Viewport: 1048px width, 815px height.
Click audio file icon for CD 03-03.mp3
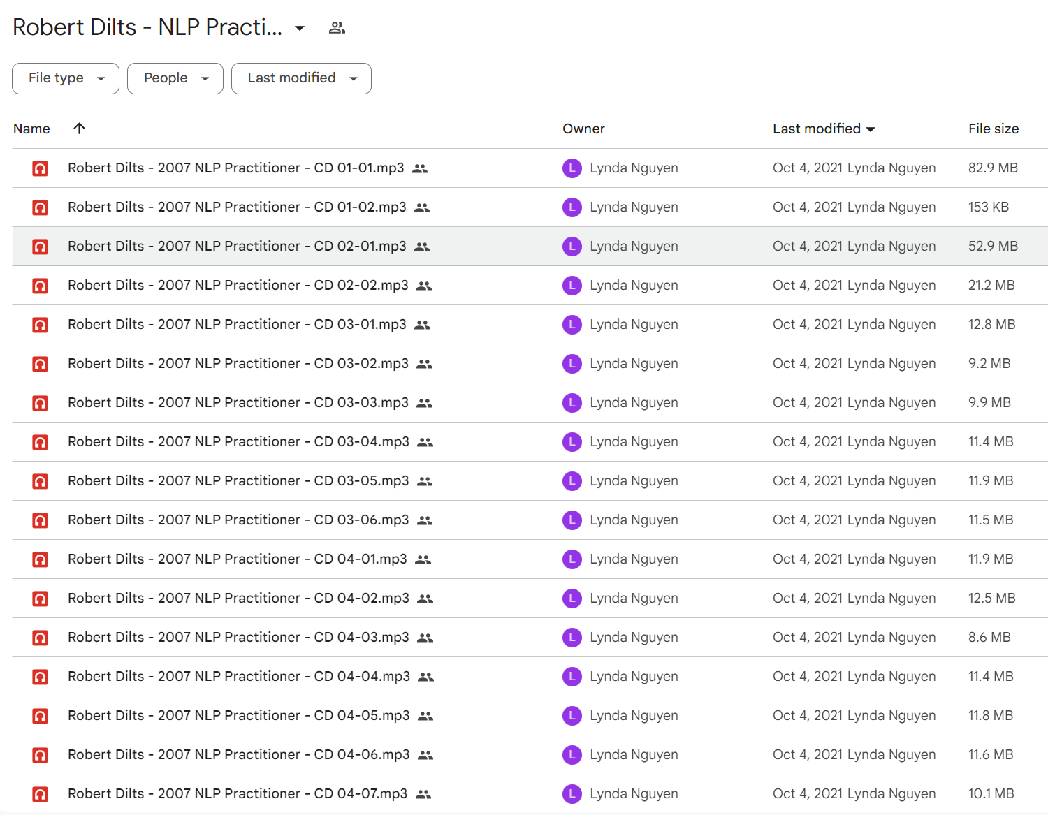41,403
